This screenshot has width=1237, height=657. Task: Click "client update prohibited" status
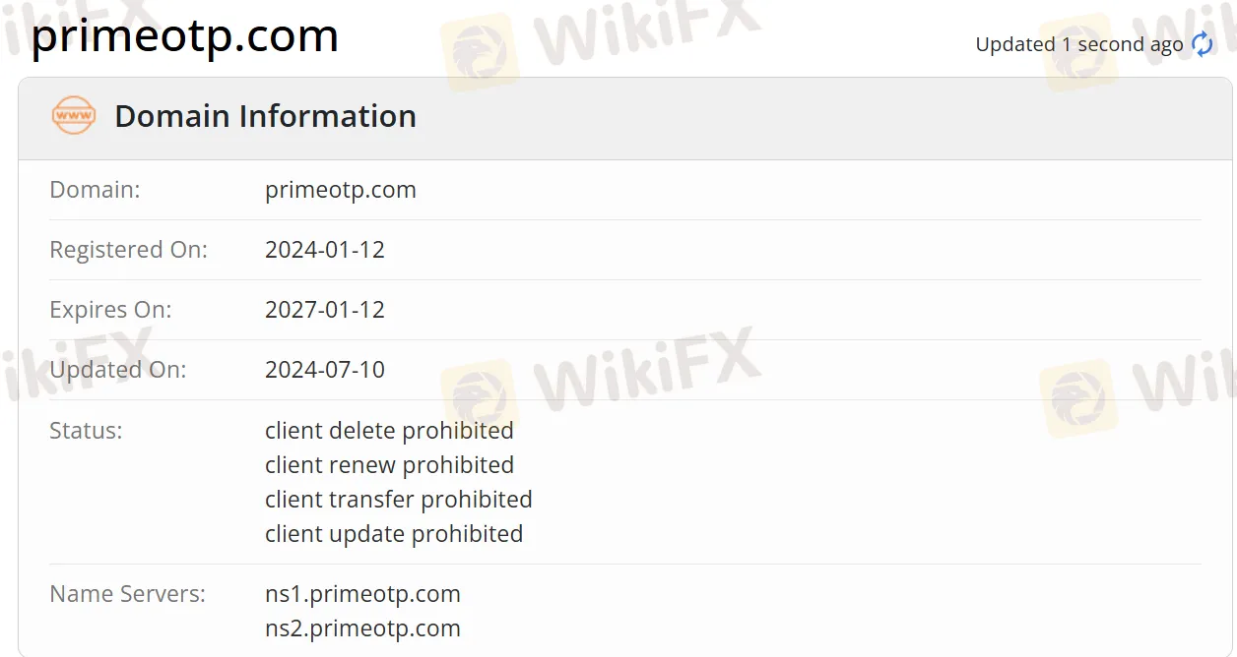[393, 534]
